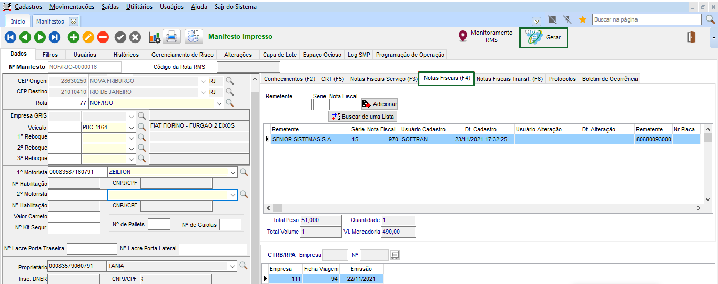Image resolution: width=718 pixels, height=284 pixels.
Task: Click the green add record icon
Action: click(73, 37)
